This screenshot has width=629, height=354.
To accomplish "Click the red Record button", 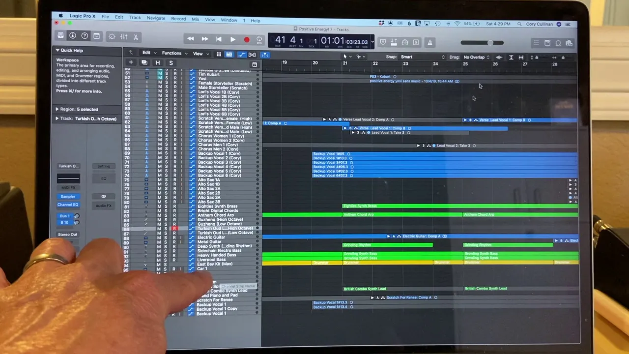I will click(247, 39).
